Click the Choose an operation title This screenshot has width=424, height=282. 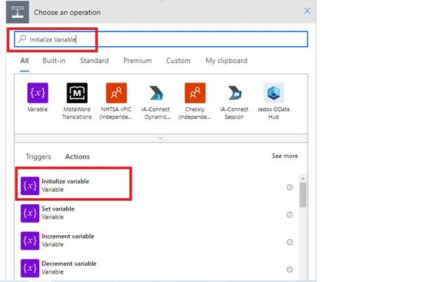tap(67, 12)
